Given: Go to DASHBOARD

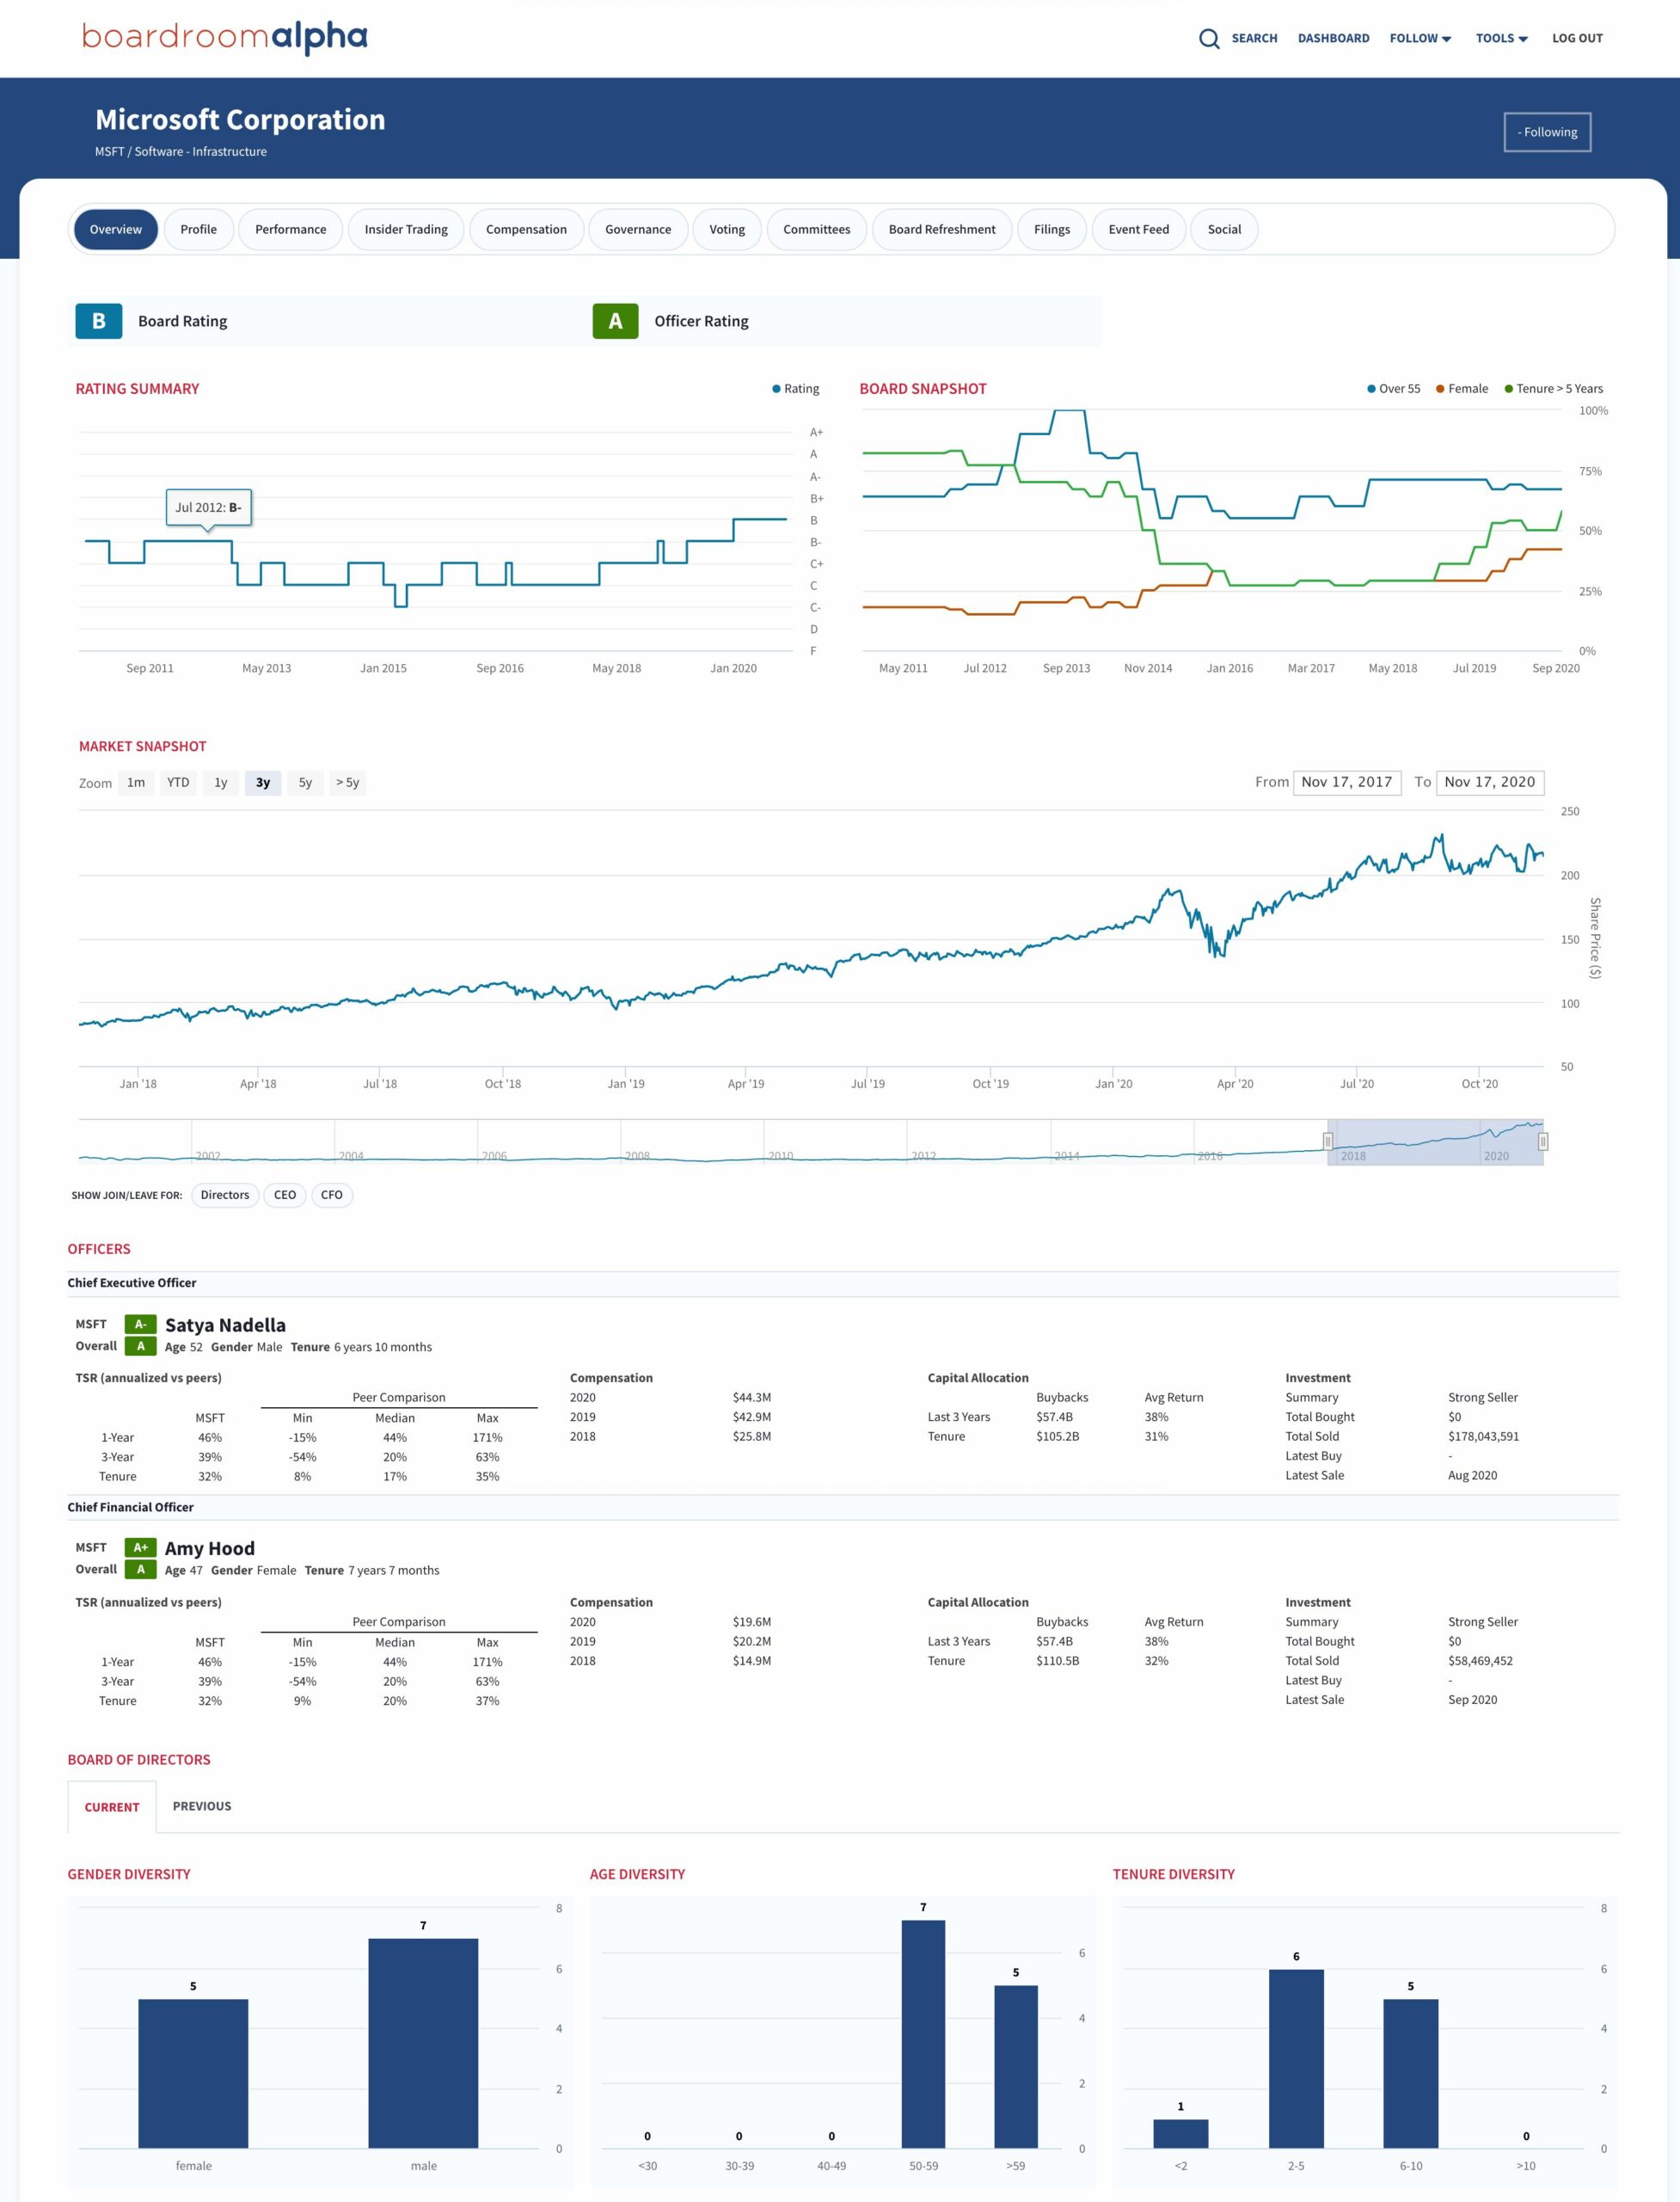Looking at the screenshot, I should (1333, 38).
